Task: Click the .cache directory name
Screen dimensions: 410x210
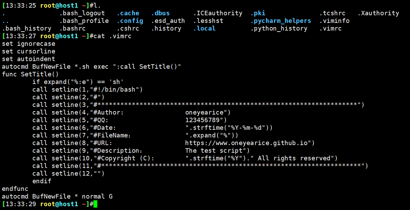Action: tap(128, 13)
